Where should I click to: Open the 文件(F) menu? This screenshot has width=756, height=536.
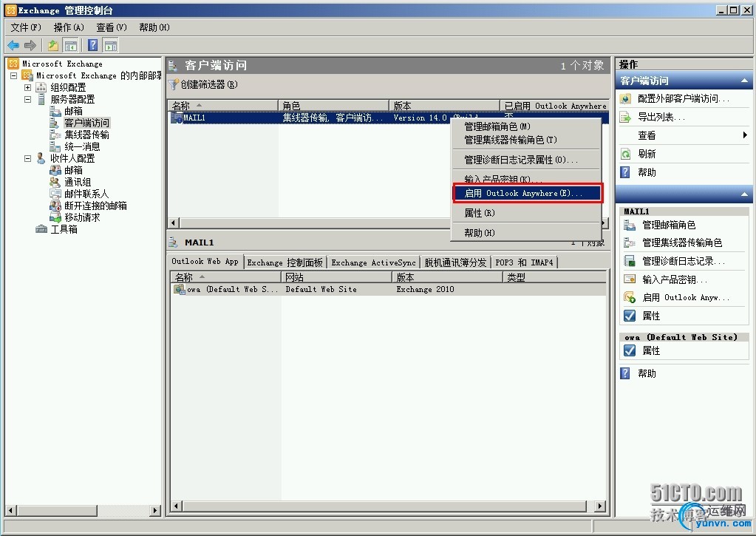[x=26, y=27]
